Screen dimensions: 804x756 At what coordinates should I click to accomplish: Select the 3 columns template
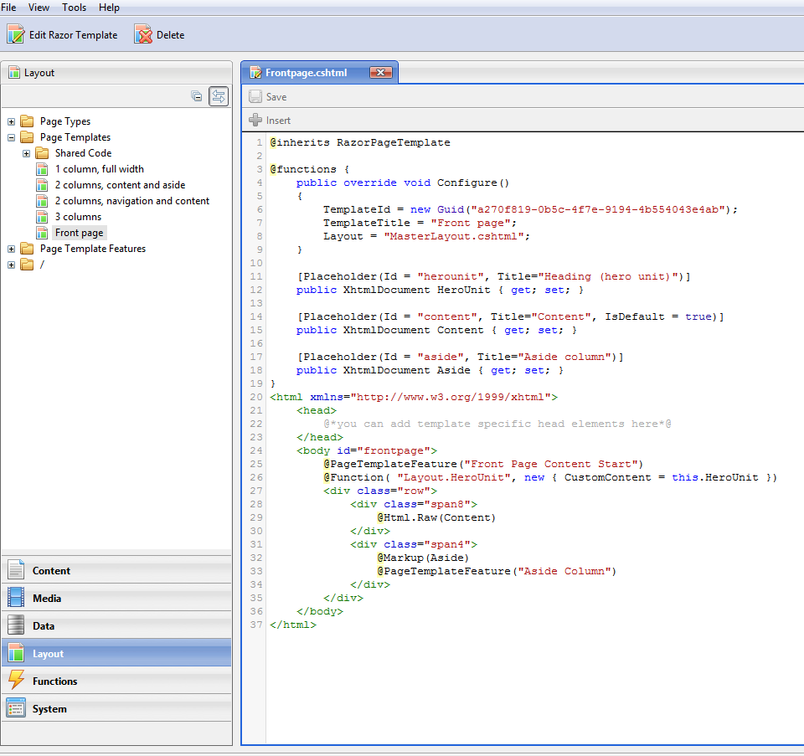point(78,216)
